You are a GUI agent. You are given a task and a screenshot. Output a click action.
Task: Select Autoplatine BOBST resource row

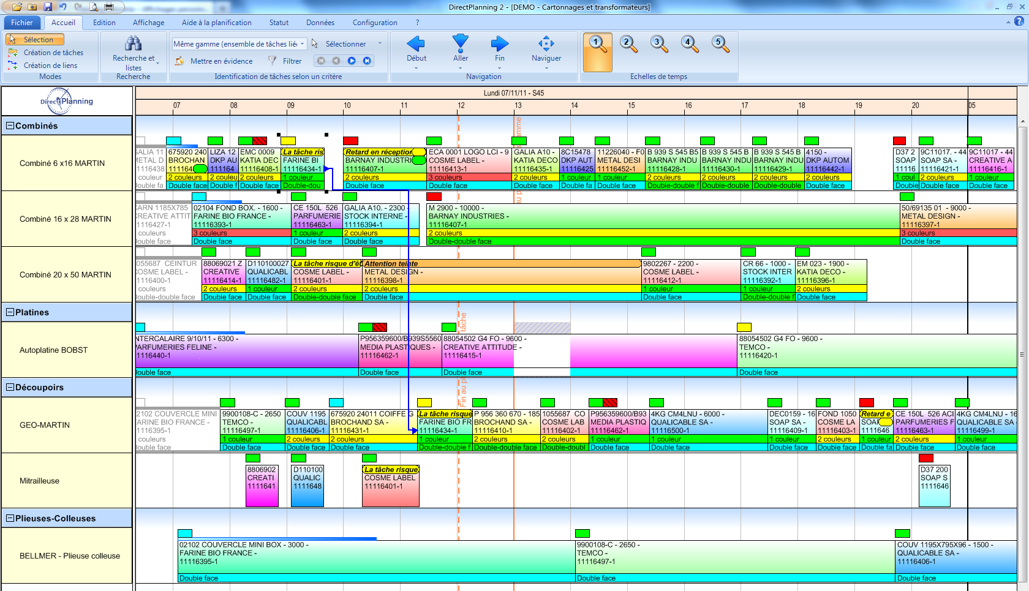pos(67,350)
